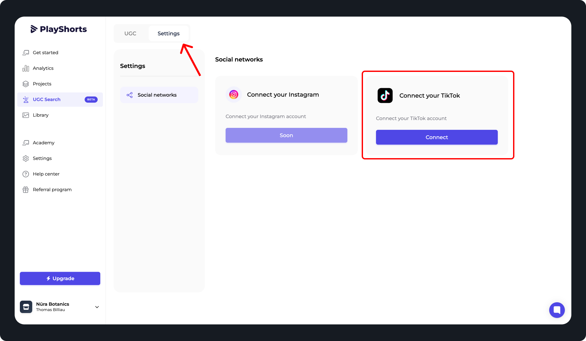Click the Instagram logo icon
This screenshot has width=586, height=341.
(x=234, y=95)
